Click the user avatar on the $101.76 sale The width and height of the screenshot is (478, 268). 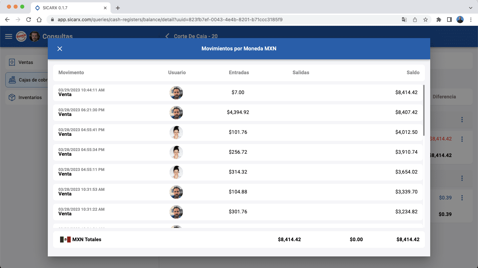(176, 133)
